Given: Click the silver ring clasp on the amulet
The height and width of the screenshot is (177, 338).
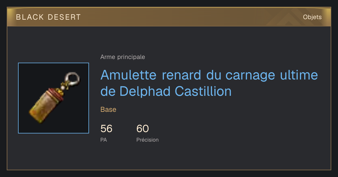Looking at the screenshot, I should [73, 78].
